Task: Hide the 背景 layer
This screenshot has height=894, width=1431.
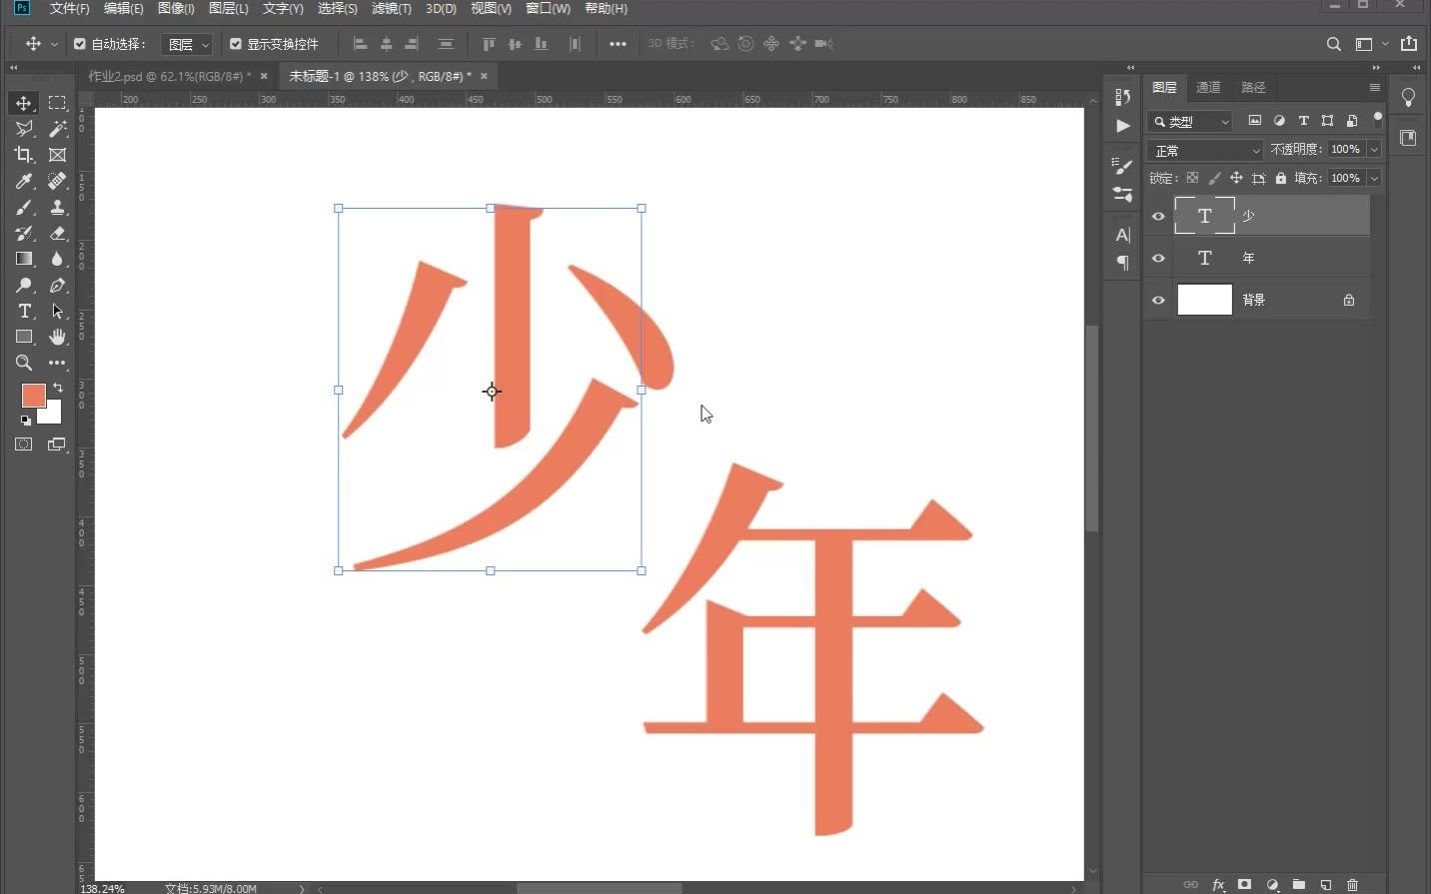Action: coord(1158,300)
